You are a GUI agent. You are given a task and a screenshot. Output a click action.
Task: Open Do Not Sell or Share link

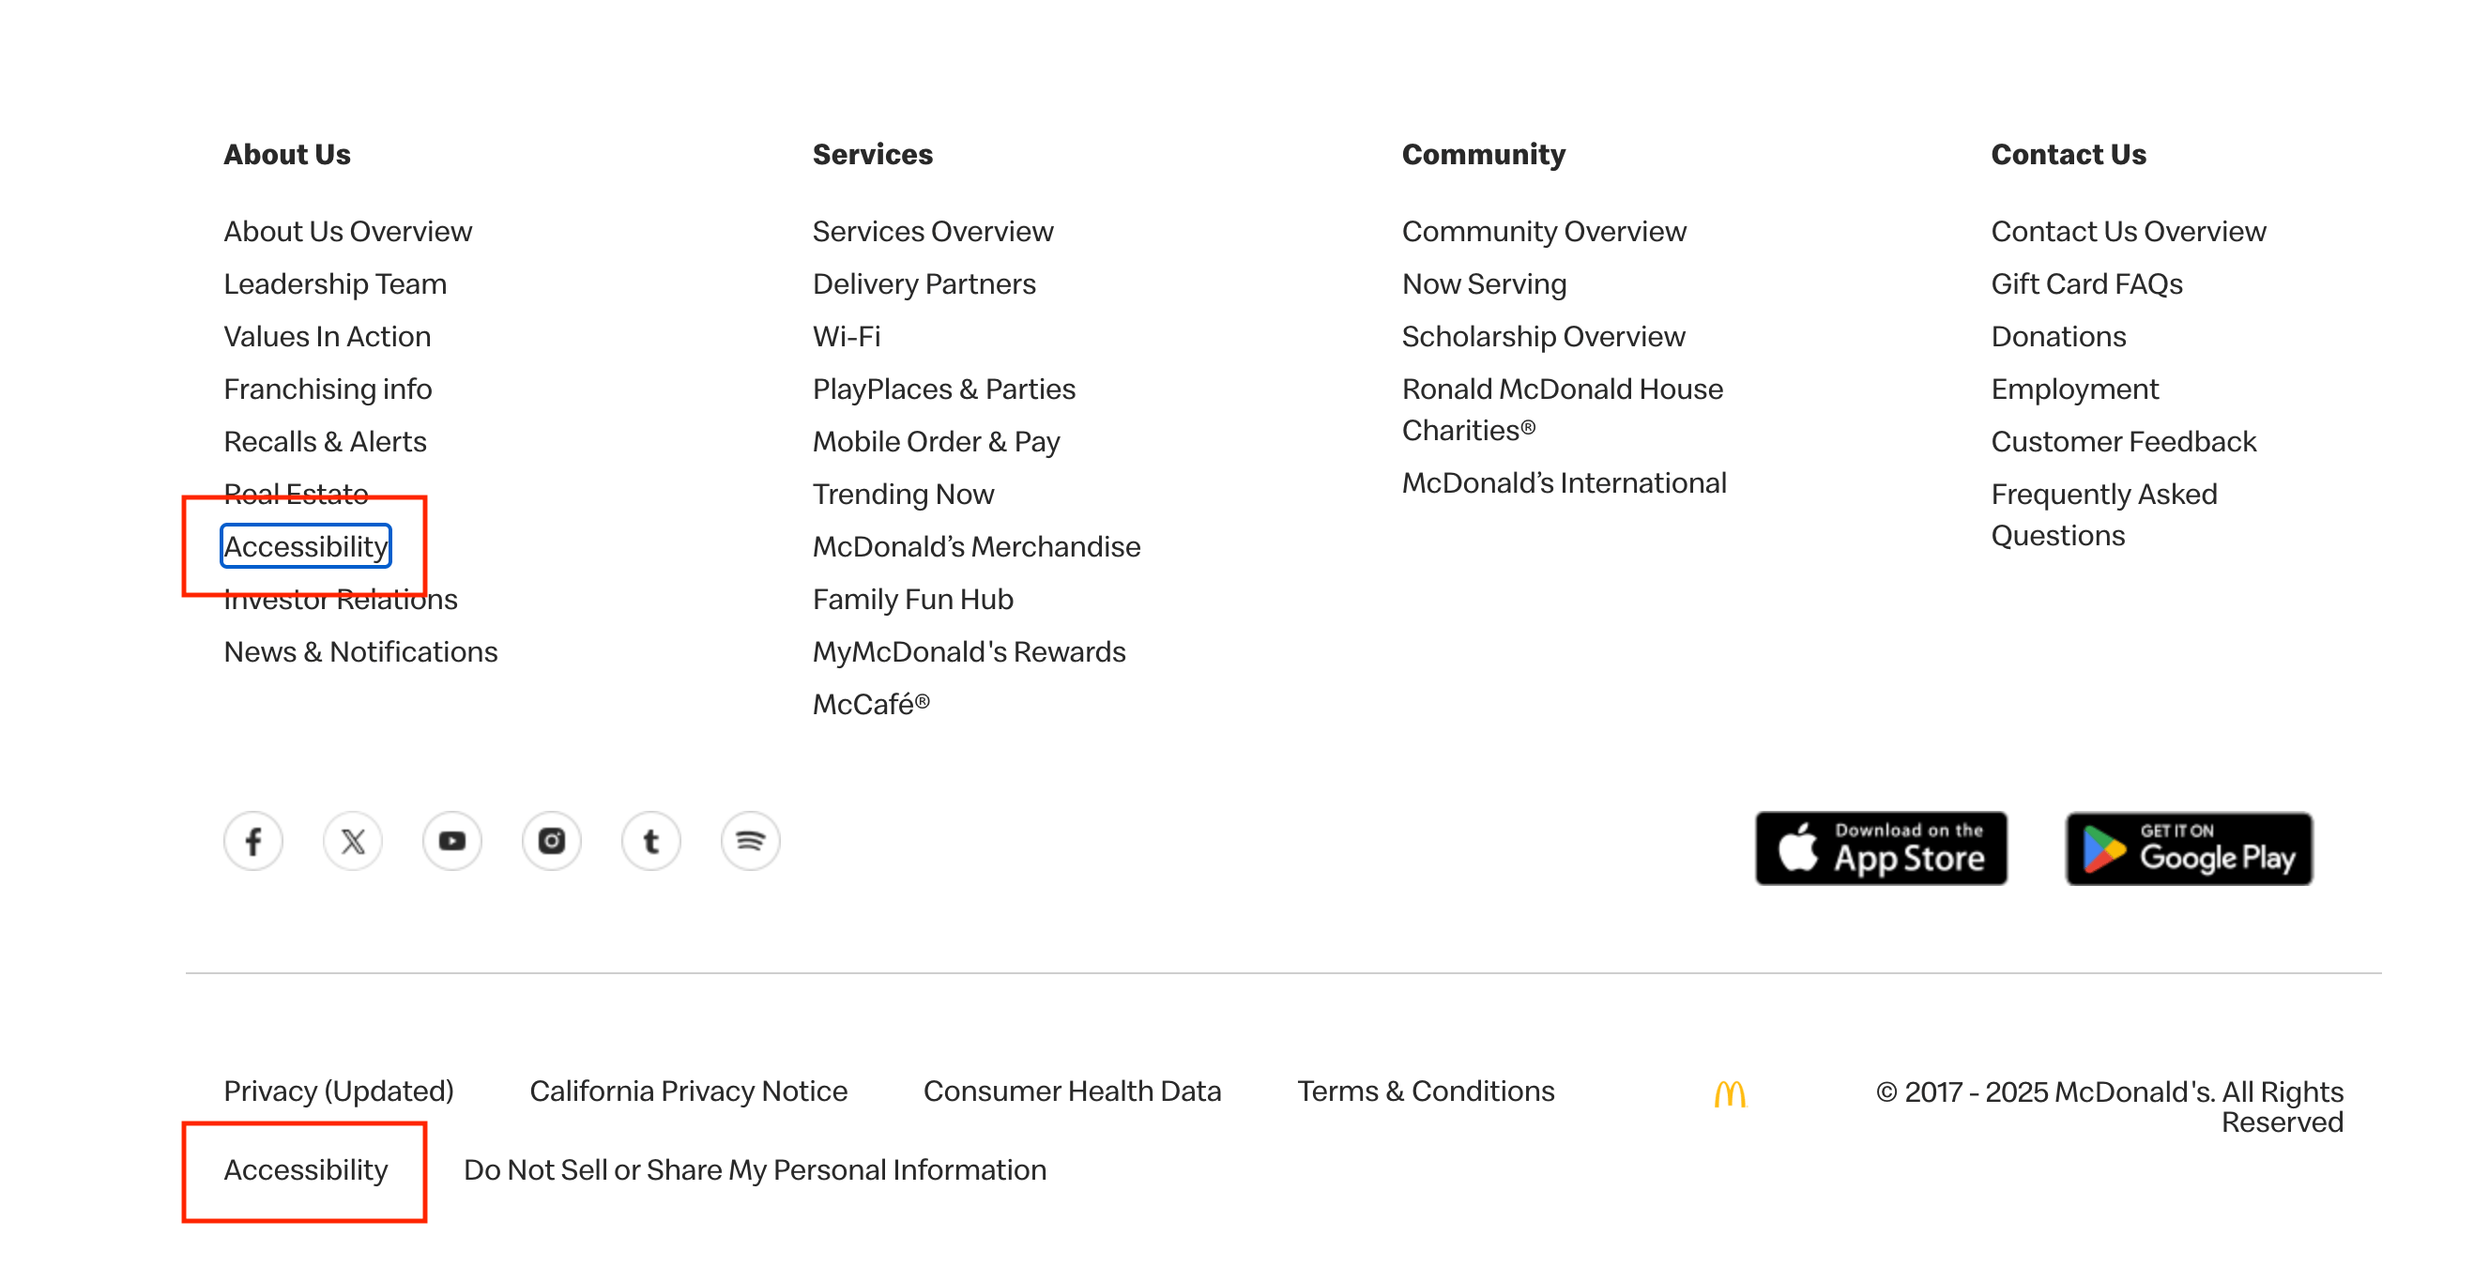(x=755, y=1170)
